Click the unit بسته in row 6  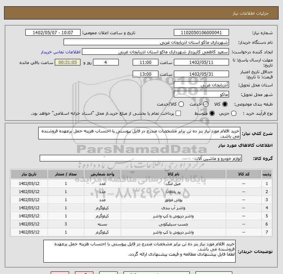(102, 224)
